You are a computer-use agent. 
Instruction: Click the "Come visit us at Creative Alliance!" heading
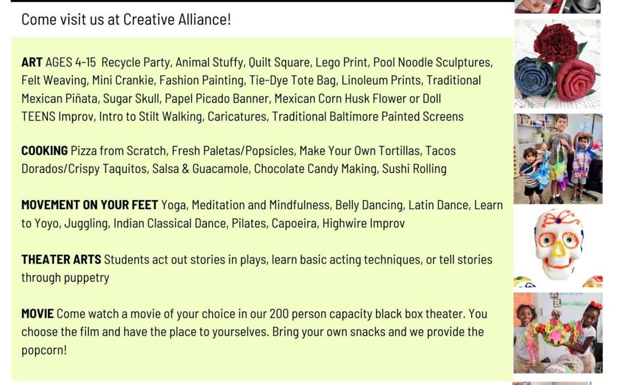[126, 19]
